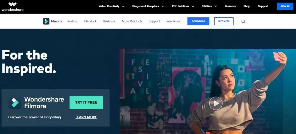This screenshot has width=296, height=134.
Task: Expand the Utilities dropdown chevron
Action: click(x=215, y=6)
